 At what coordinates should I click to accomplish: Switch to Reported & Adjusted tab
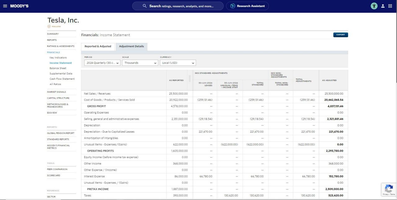(98, 46)
